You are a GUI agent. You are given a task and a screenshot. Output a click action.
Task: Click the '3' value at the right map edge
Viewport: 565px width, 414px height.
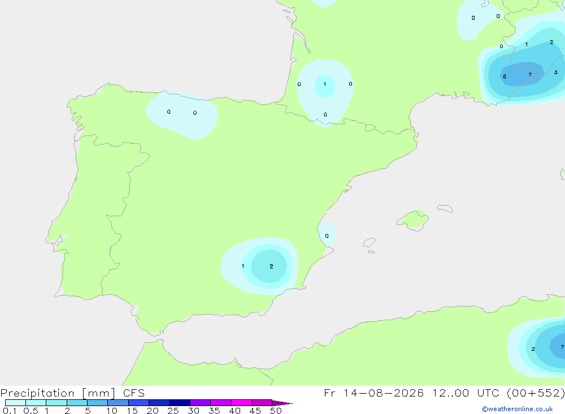pos(555,72)
